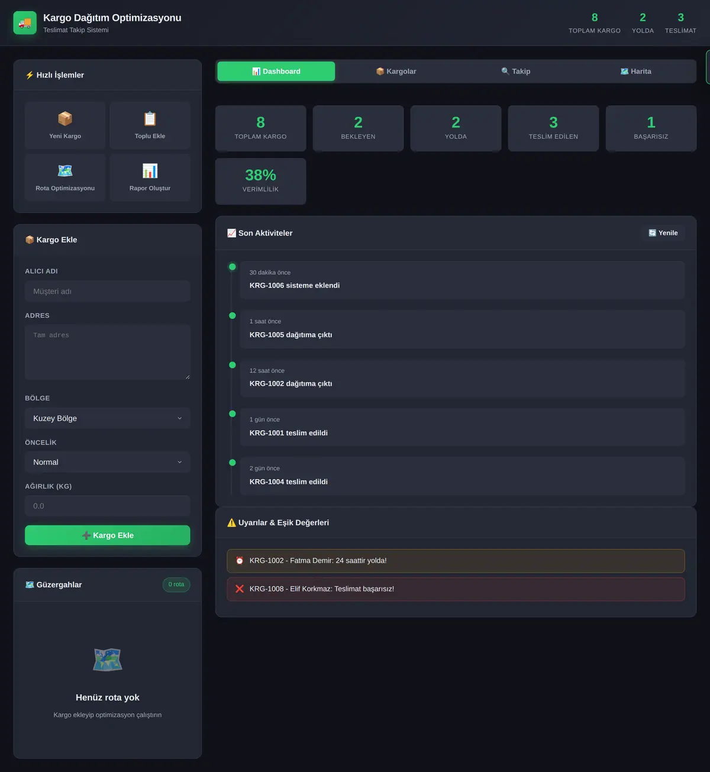
Task: Select the 'KRG-1004 teslim edildi' activity
Action: [463, 476]
